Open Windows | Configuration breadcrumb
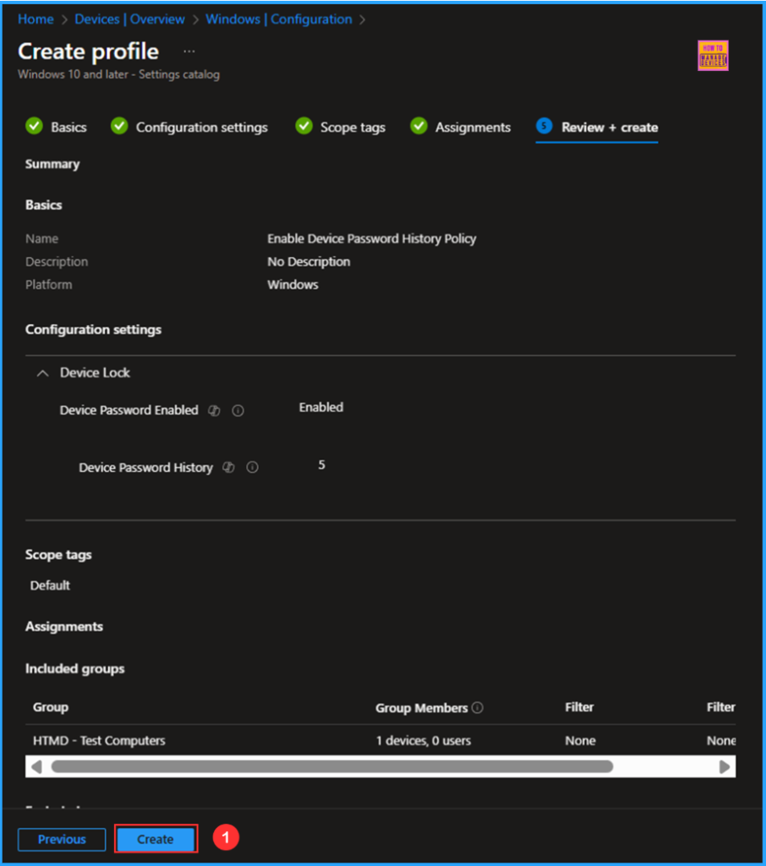Image resolution: width=766 pixels, height=866 pixels. [x=279, y=19]
